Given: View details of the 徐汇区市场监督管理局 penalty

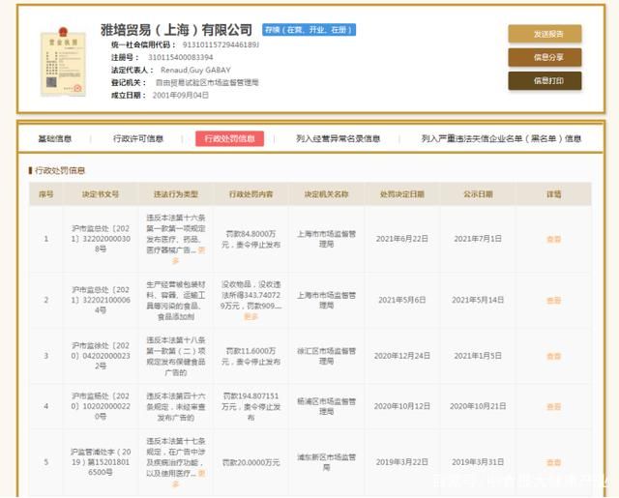Looking at the screenshot, I should coord(553,356).
